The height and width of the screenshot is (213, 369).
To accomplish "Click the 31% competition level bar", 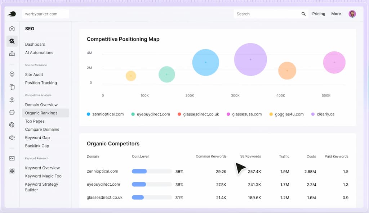I will pyautogui.click(x=152, y=198).
